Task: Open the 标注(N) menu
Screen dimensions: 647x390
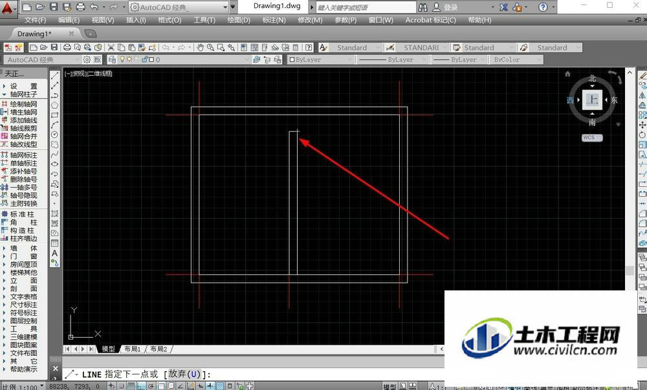Action: click(x=274, y=20)
